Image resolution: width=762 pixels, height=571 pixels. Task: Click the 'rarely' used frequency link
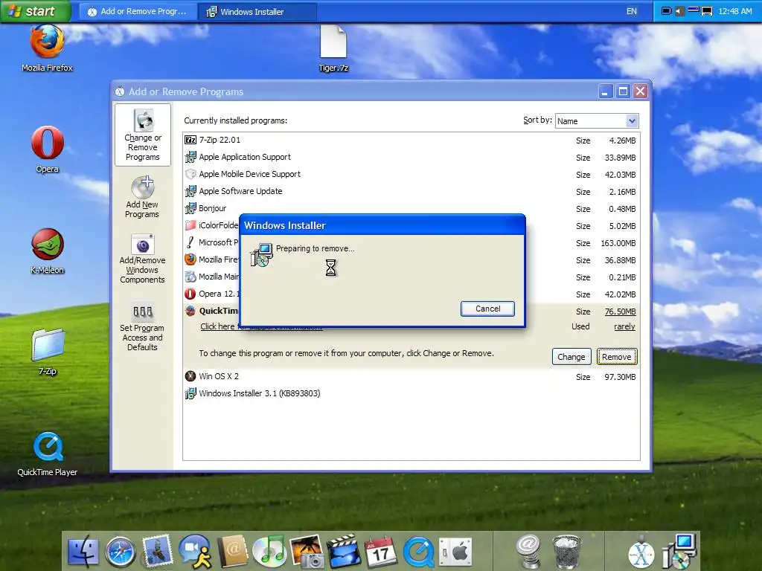pyautogui.click(x=624, y=327)
